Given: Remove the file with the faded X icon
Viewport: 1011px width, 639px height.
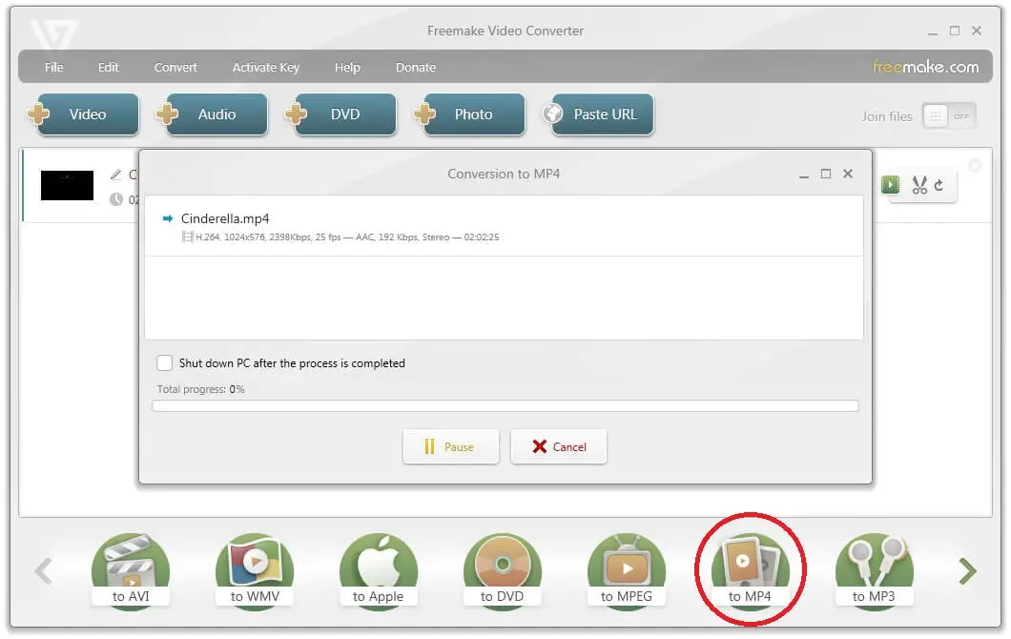Looking at the screenshot, I should point(975,166).
